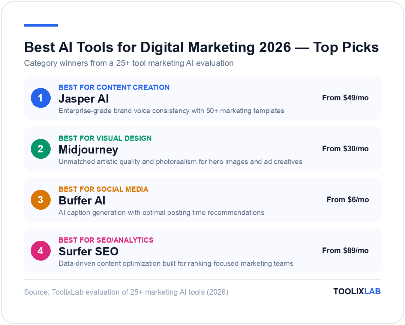Screen dimensions: 405x325
Task: Click the 'From $49/mo' price
Action: coord(345,98)
